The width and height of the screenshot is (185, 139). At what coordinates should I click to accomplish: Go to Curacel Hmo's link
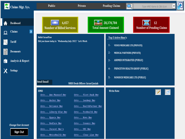pos(52,129)
